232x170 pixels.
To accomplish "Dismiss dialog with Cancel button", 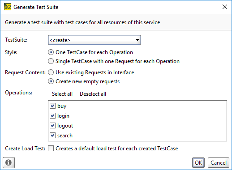I will pos(219,162).
